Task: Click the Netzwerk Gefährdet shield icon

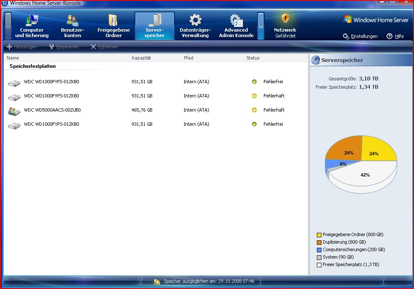Action: click(x=285, y=18)
